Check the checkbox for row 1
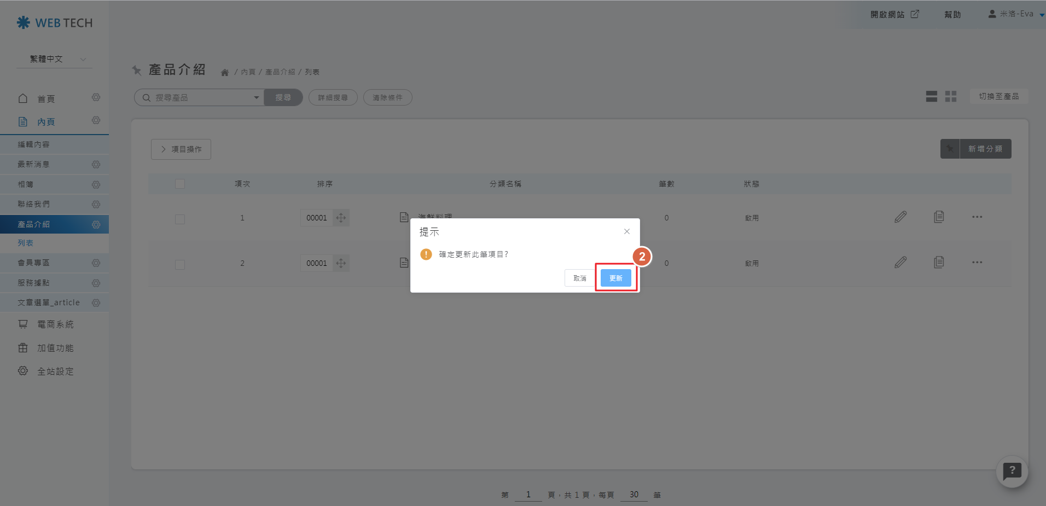Image resolution: width=1046 pixels, height=506 pixels. 180,219
